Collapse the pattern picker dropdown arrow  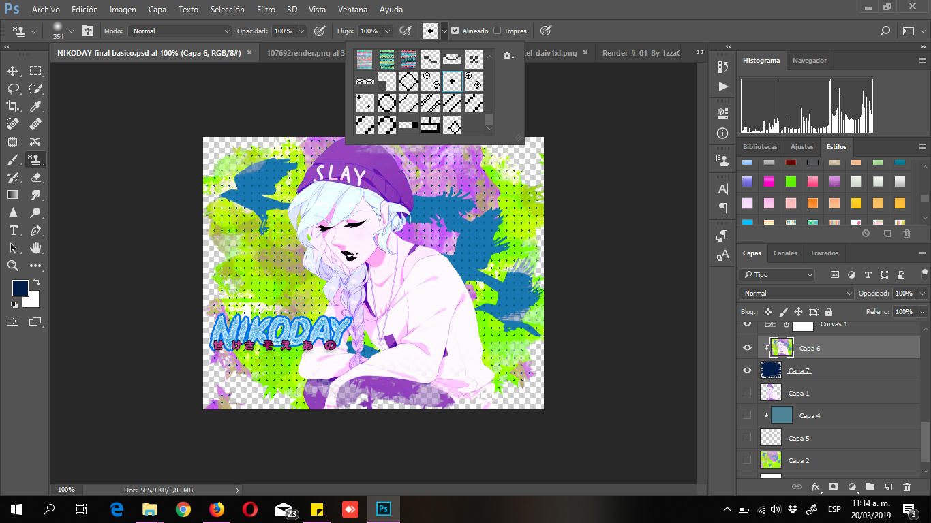pos(444,31)
